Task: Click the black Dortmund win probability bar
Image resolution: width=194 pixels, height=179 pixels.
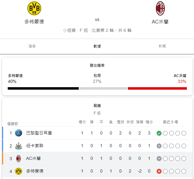Action: [x=43, y=88]
